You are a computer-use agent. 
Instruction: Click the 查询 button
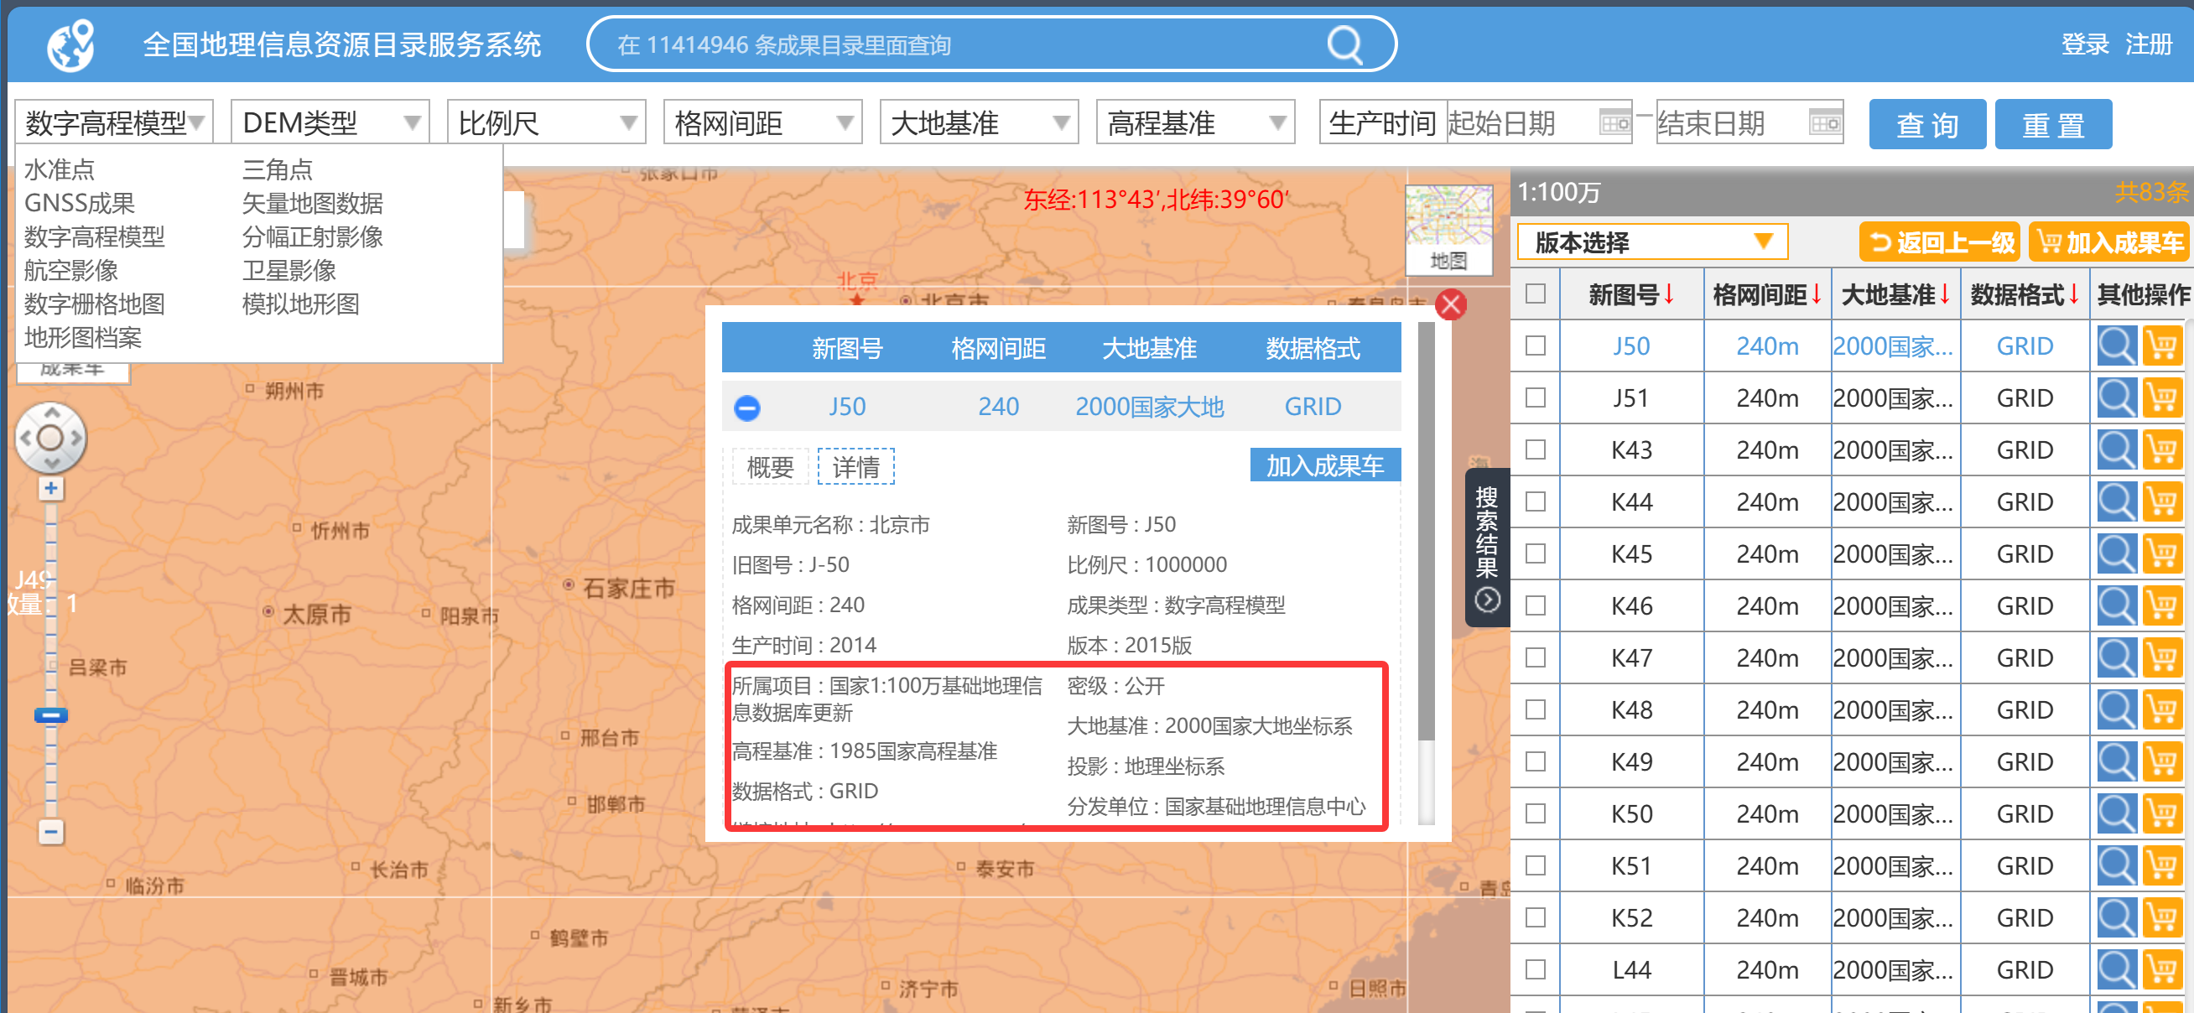(1926, 124)
